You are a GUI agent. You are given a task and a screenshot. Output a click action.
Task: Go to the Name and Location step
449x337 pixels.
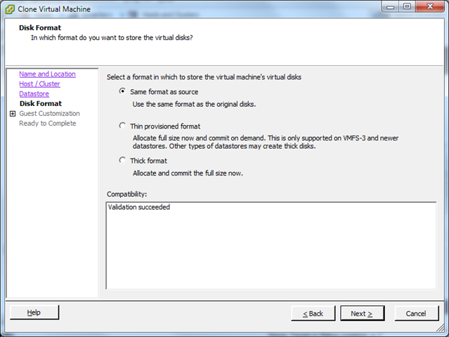[x=47, y=74]
